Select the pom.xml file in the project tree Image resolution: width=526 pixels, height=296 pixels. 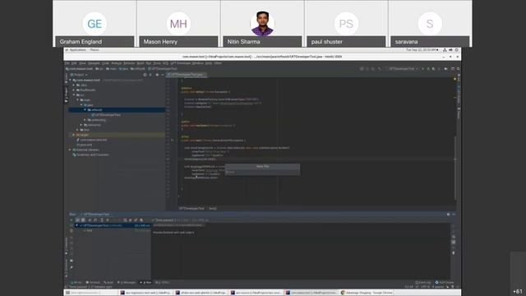point(84,145)
